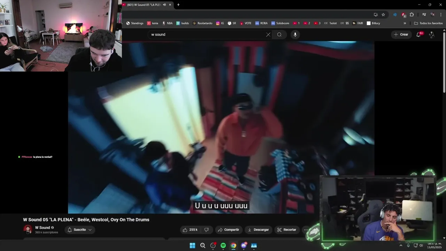This screenshot has width=446, height=251.
Task: Expand the Suscrito subscription dropdown
Action: (x=80, y=230)
